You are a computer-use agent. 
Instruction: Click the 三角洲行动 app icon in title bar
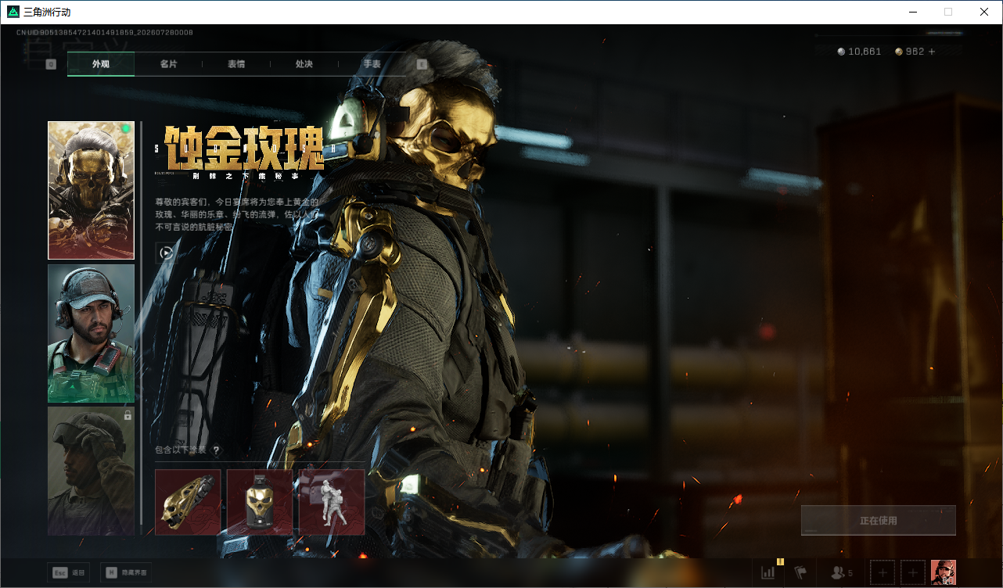tap(13, 12)
